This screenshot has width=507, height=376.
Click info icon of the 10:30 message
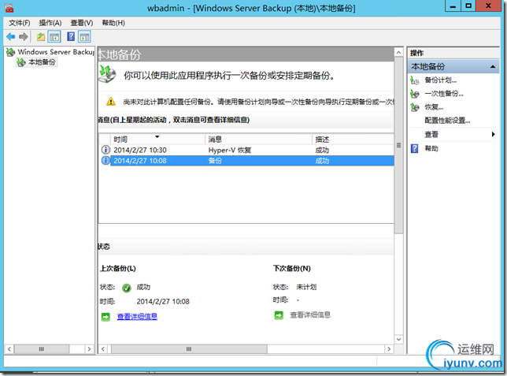[105, 150]
